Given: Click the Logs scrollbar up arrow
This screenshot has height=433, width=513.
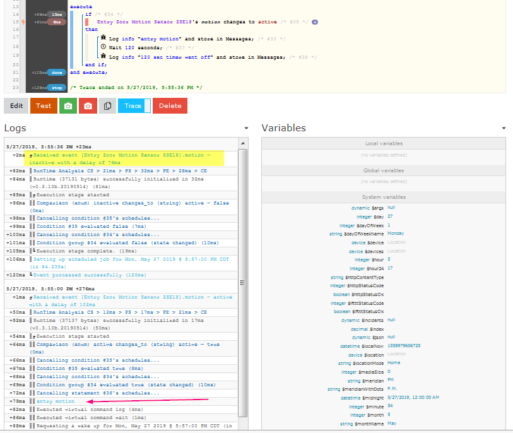Looking at the screenshot, I should click(x=243, y=143).
